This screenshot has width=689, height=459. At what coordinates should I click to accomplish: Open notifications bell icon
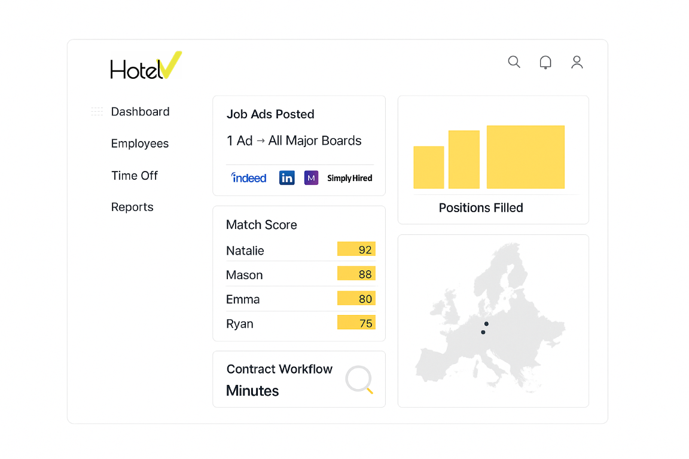(545, 63)
